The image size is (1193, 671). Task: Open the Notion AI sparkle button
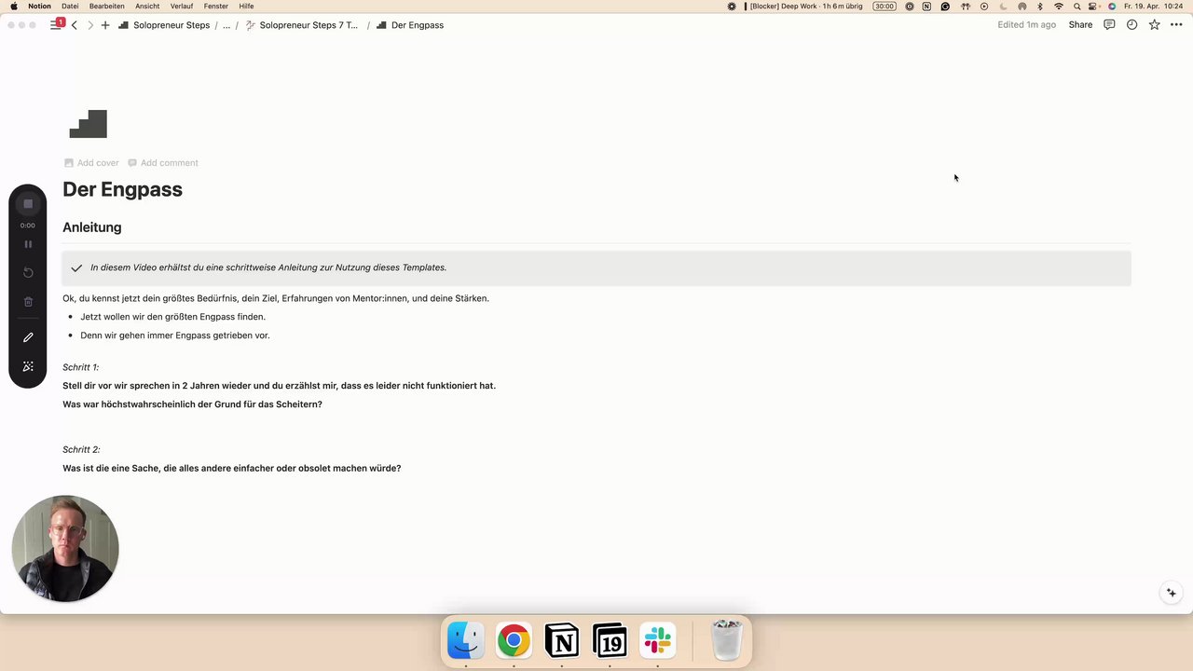1172,593
